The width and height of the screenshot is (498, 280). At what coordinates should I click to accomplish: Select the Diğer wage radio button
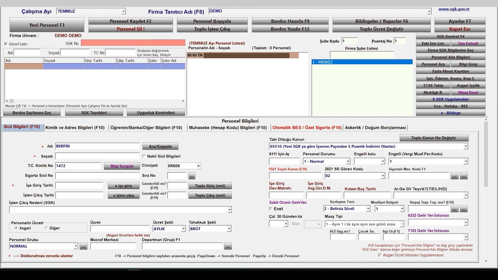click(x=46, y=228)
